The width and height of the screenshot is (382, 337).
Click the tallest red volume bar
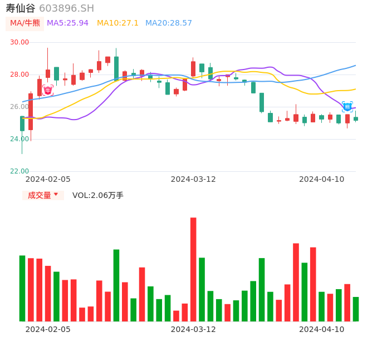click(193, 269)
